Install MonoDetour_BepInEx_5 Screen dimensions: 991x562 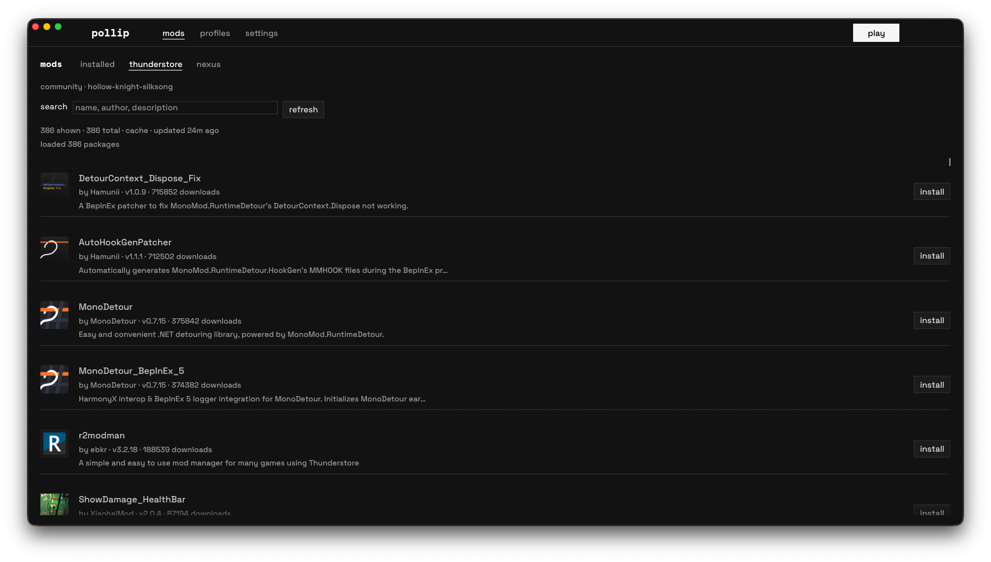(x=931, y=385)
